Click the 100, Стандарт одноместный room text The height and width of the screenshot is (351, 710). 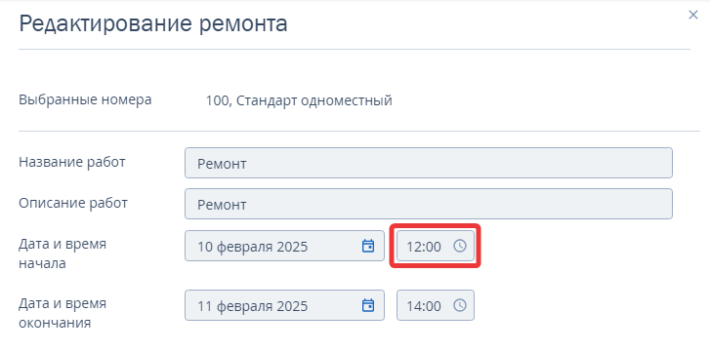point(299,100)
